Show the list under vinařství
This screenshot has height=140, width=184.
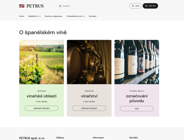click(x=89, y=108)
